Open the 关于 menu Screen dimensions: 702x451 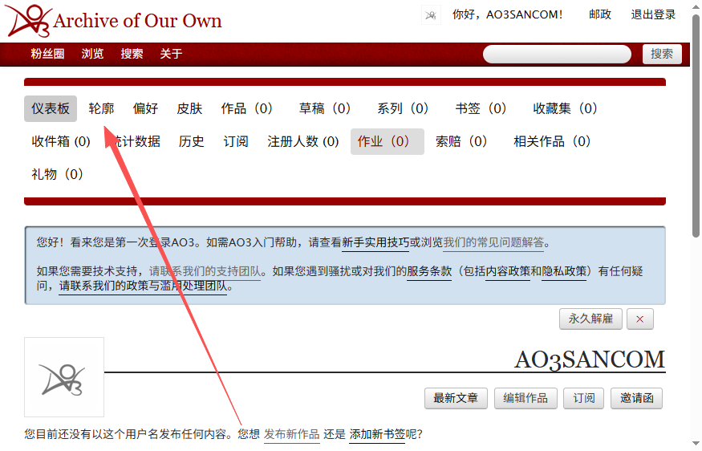(x=171, y=54)
